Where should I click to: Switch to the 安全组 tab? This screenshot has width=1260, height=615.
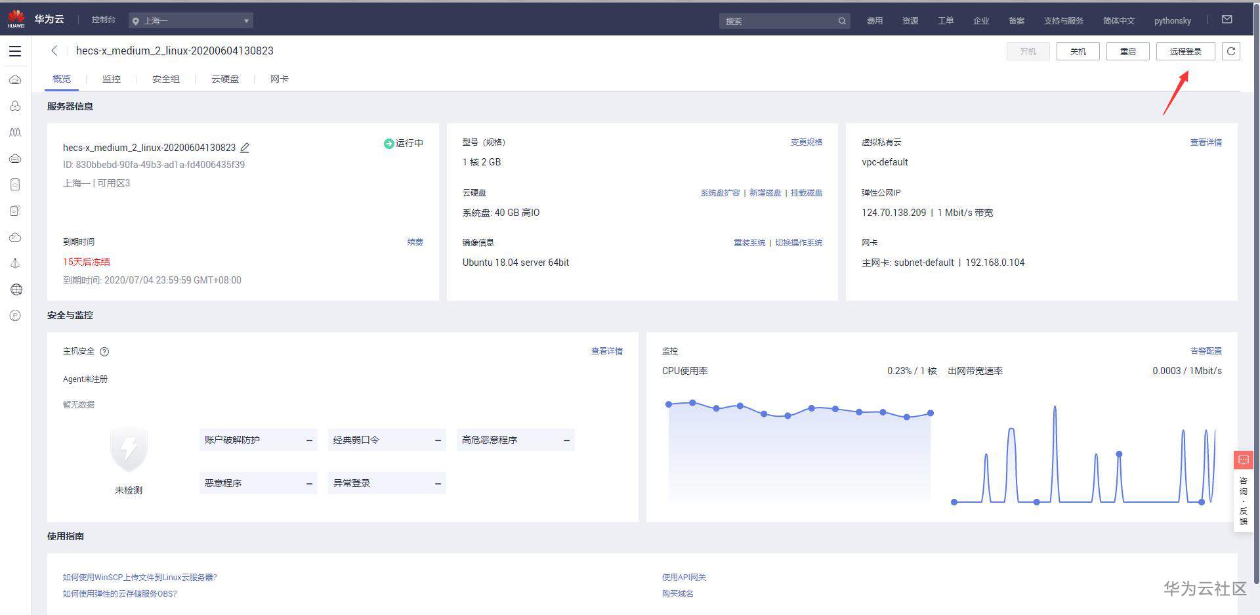pos(166,79)
